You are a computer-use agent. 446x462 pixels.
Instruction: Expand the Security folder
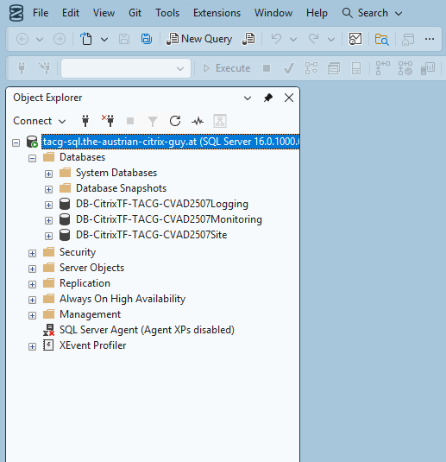pyautogui.click(x=33, y=253)
